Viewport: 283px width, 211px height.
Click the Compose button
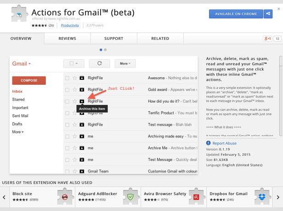point(29,80)
